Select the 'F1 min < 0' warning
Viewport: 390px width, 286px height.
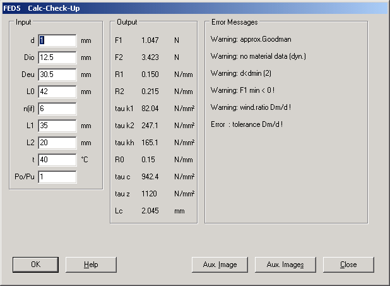[243, 90]
